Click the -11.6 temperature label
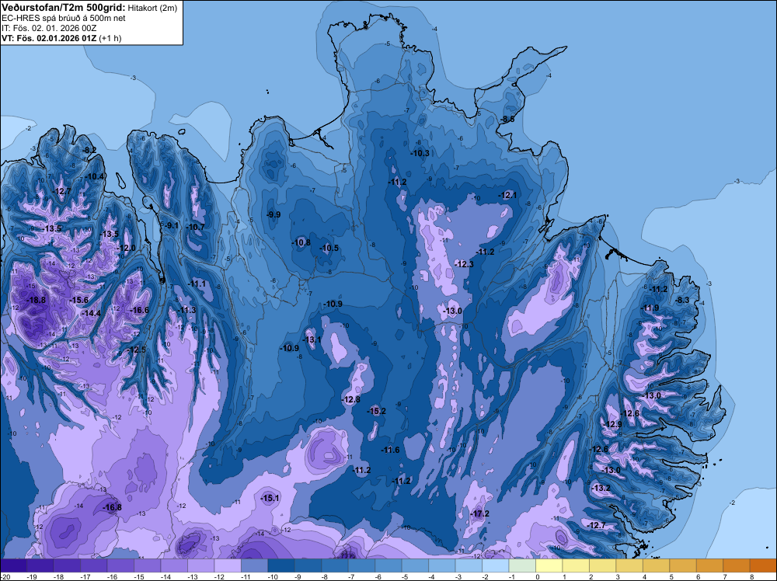Viewport: 777px width, 581px height. 391,451
